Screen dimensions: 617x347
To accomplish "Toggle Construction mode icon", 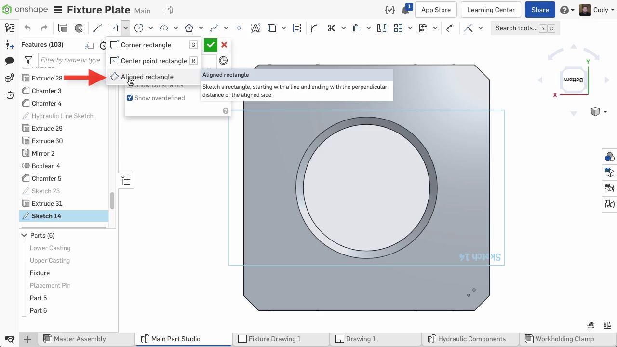I will 297,28.
